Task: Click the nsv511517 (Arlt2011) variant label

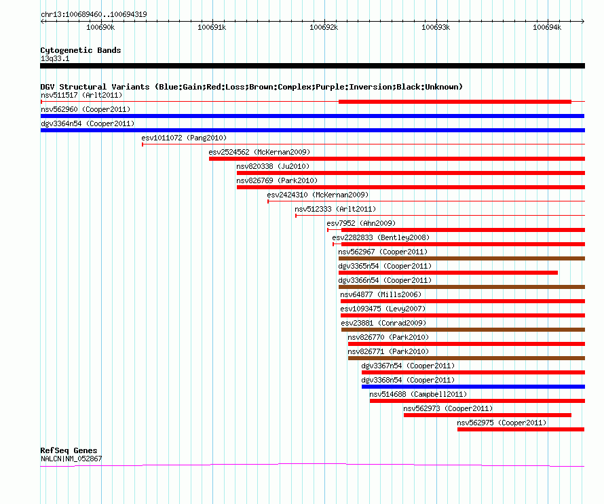Action: click(81, 95)
